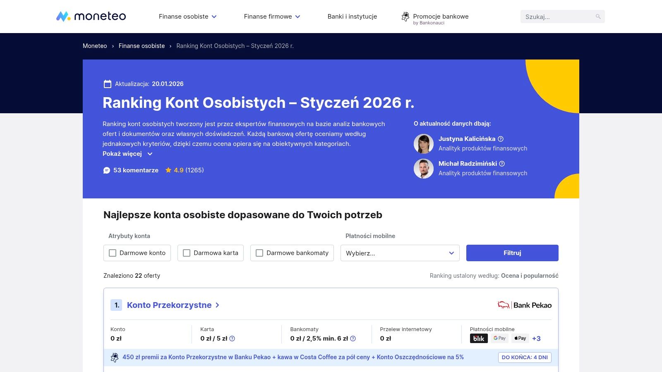Click the Michał Radzimiński name

point(468,164)
